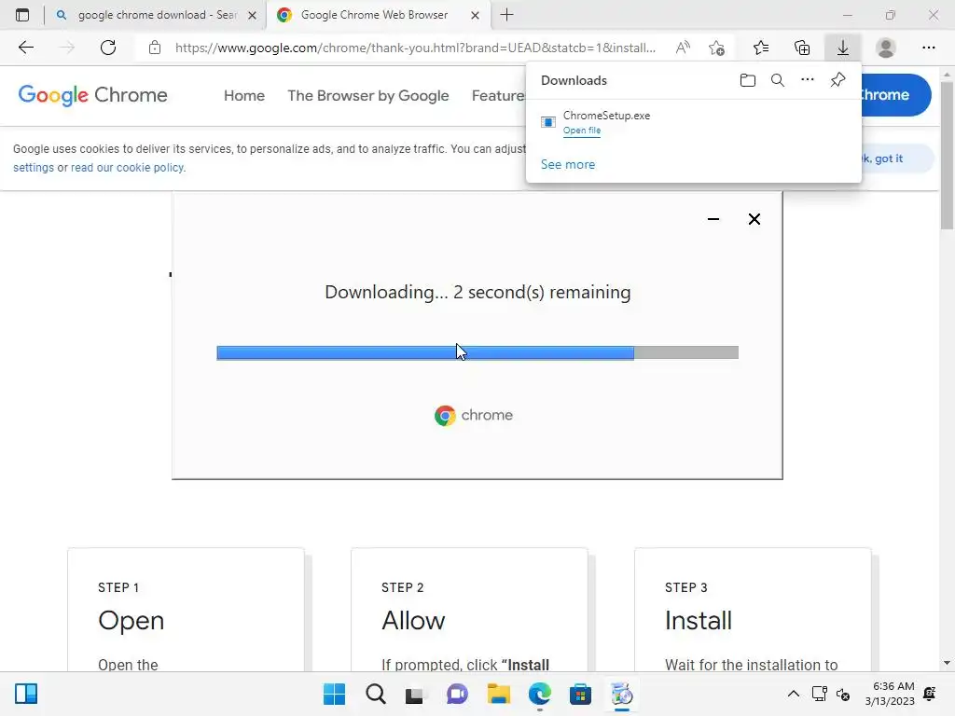Open downloads folder icon in Downloads panel
The width and height of the screenshot is (955, 716).
coord(748,80)
